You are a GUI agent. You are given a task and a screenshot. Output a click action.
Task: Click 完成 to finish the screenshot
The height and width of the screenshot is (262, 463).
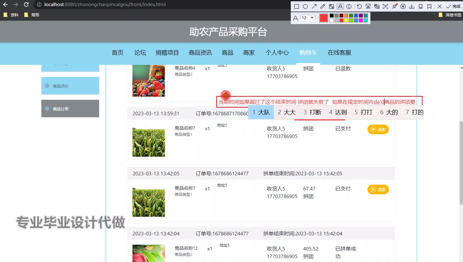click(453, 6)
